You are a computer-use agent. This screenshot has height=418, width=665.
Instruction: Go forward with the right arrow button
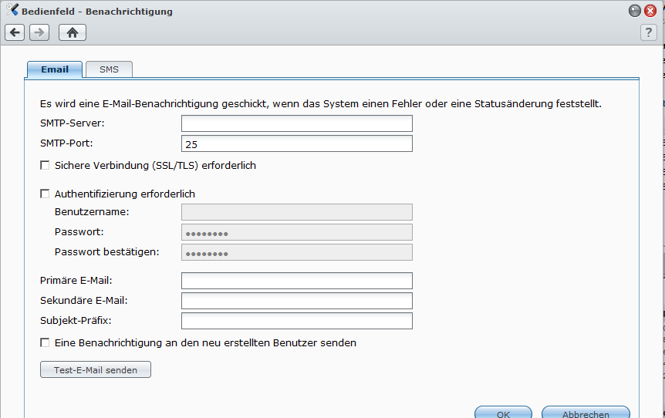point(39,32)
